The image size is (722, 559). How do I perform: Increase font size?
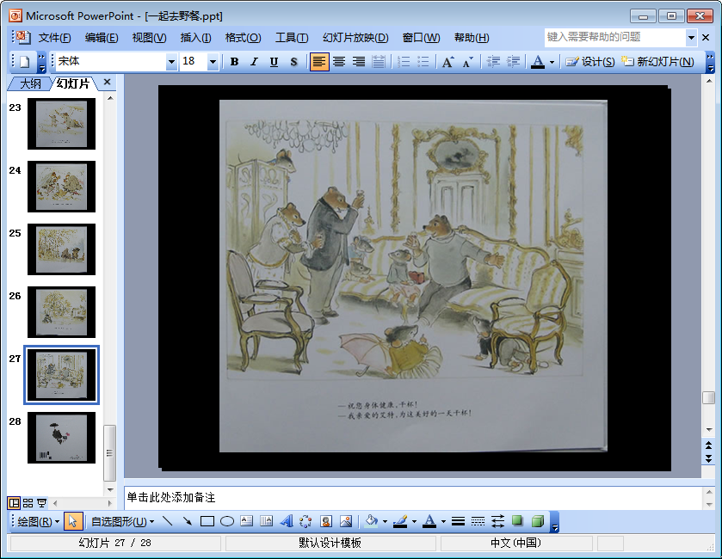point(448,62)
